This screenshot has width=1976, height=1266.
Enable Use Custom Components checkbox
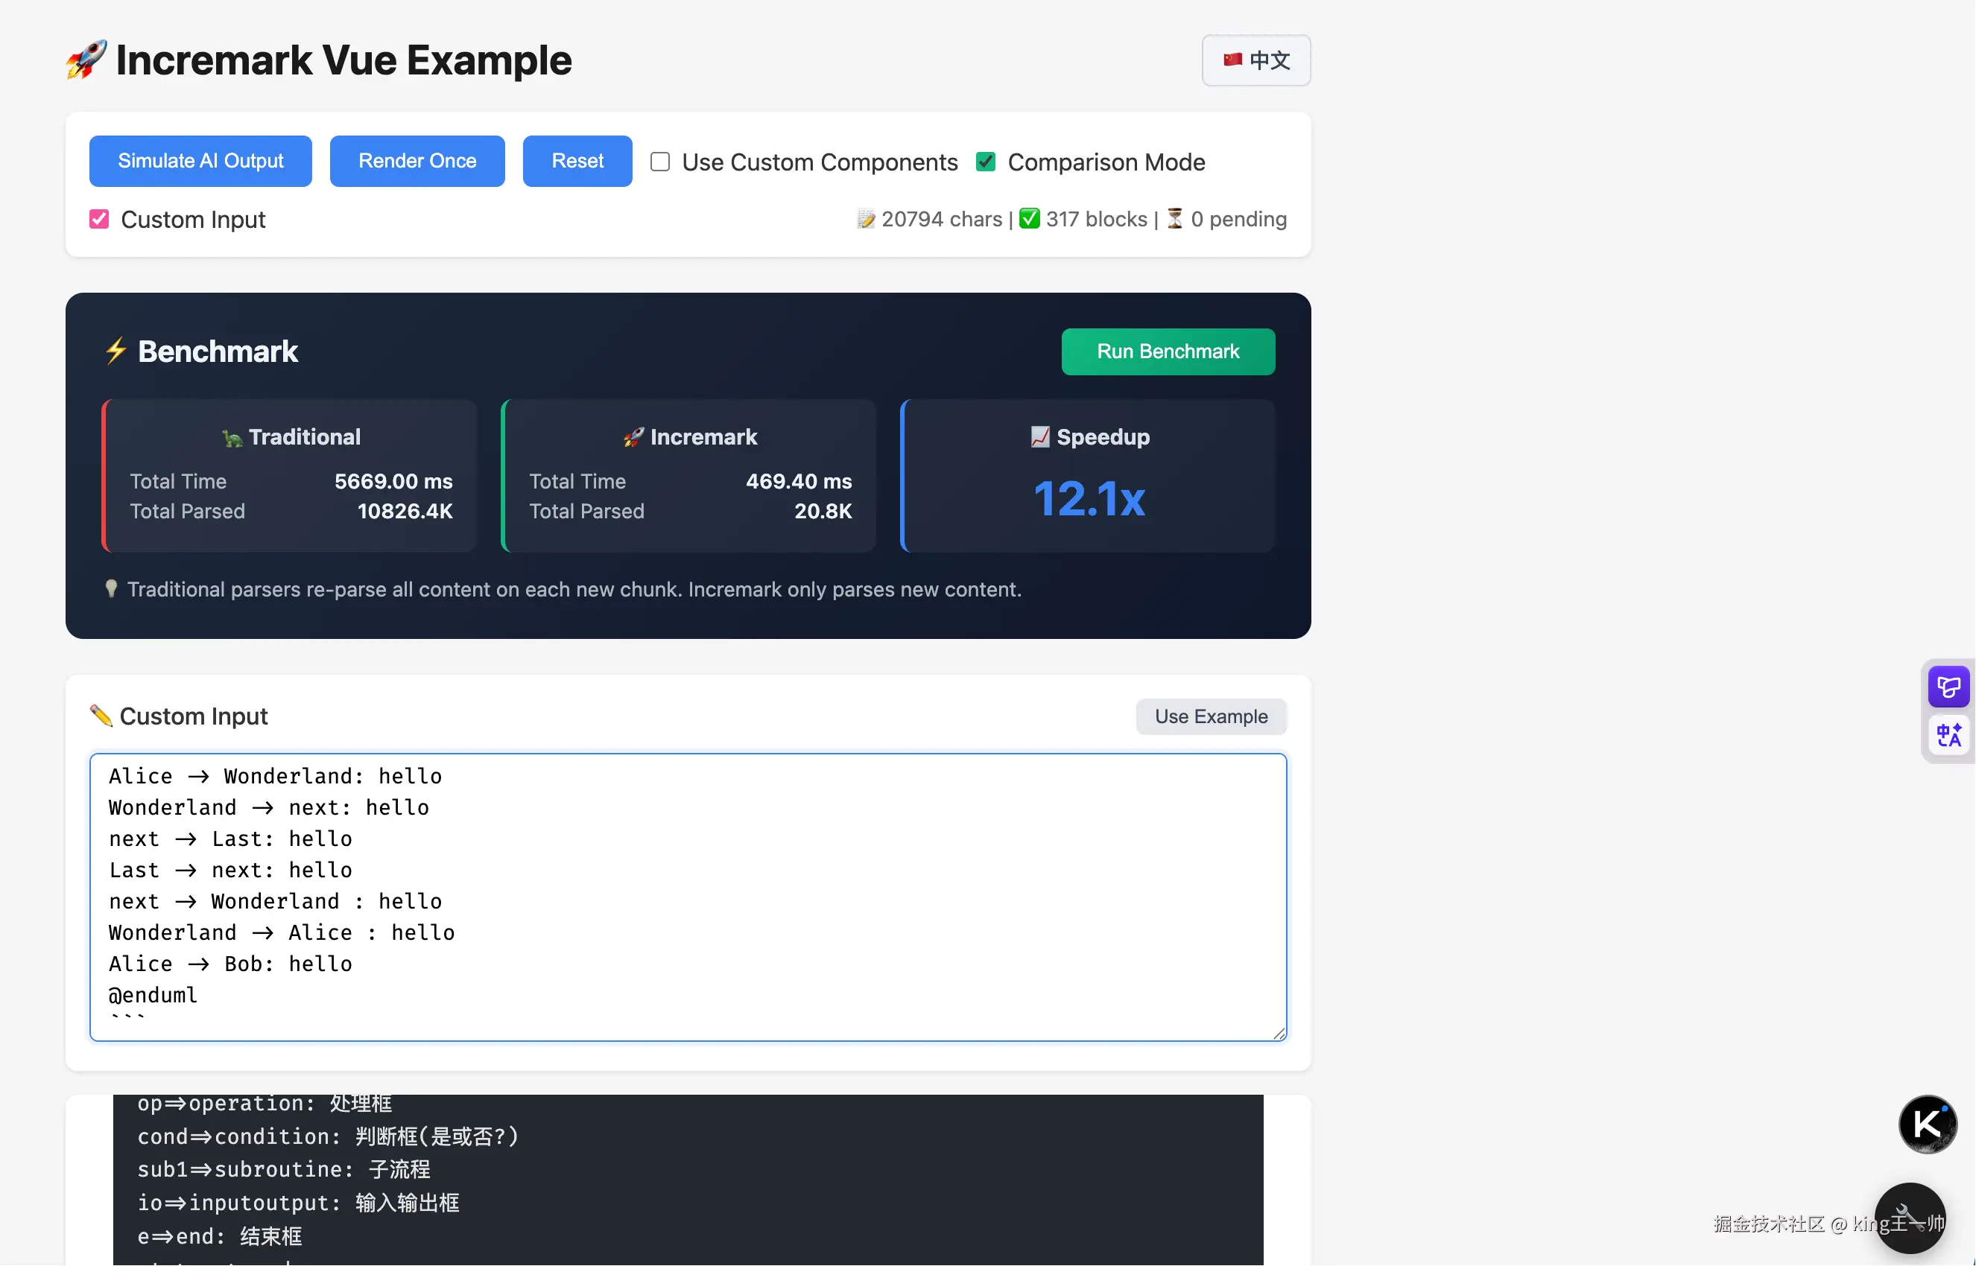[660, 162]
